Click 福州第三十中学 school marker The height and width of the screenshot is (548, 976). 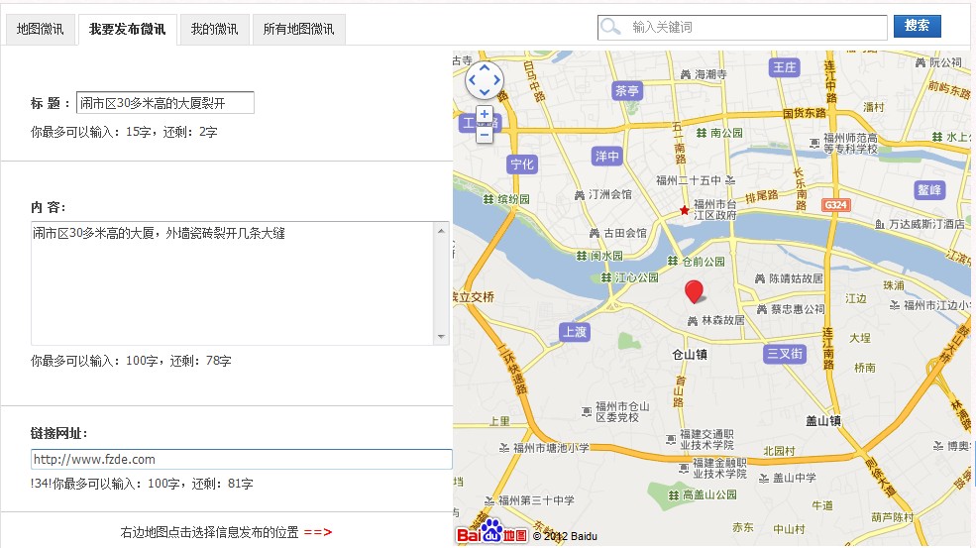[530, 500]
